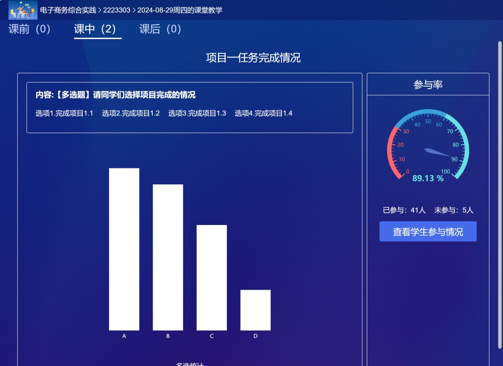The height and width of the screenshot is (366, 503).
Task: Click option text 选项2.完成项目1.2
Action: point(130,113)
